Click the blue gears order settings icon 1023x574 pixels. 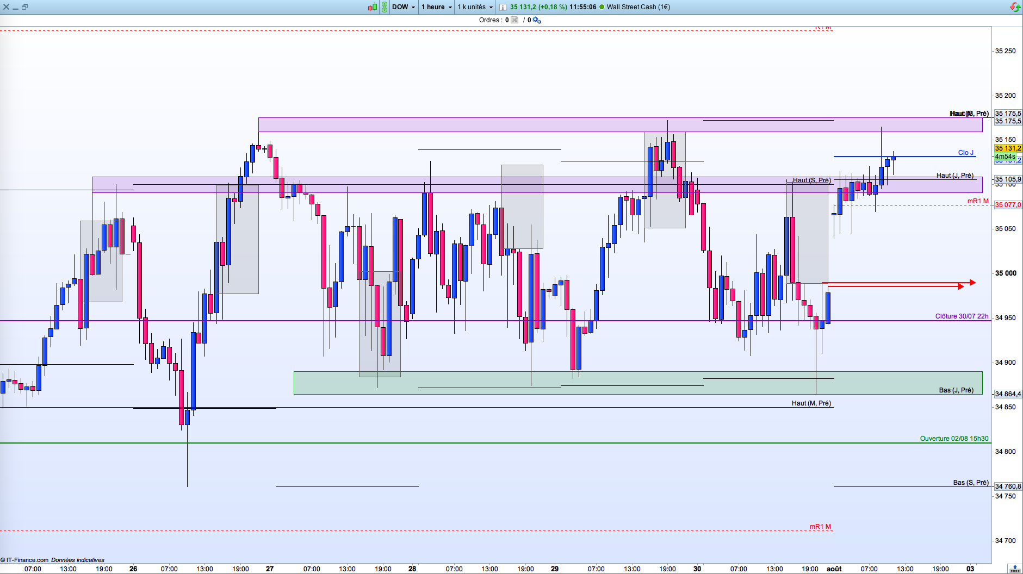pyautogui.click(x=537, y=20)
